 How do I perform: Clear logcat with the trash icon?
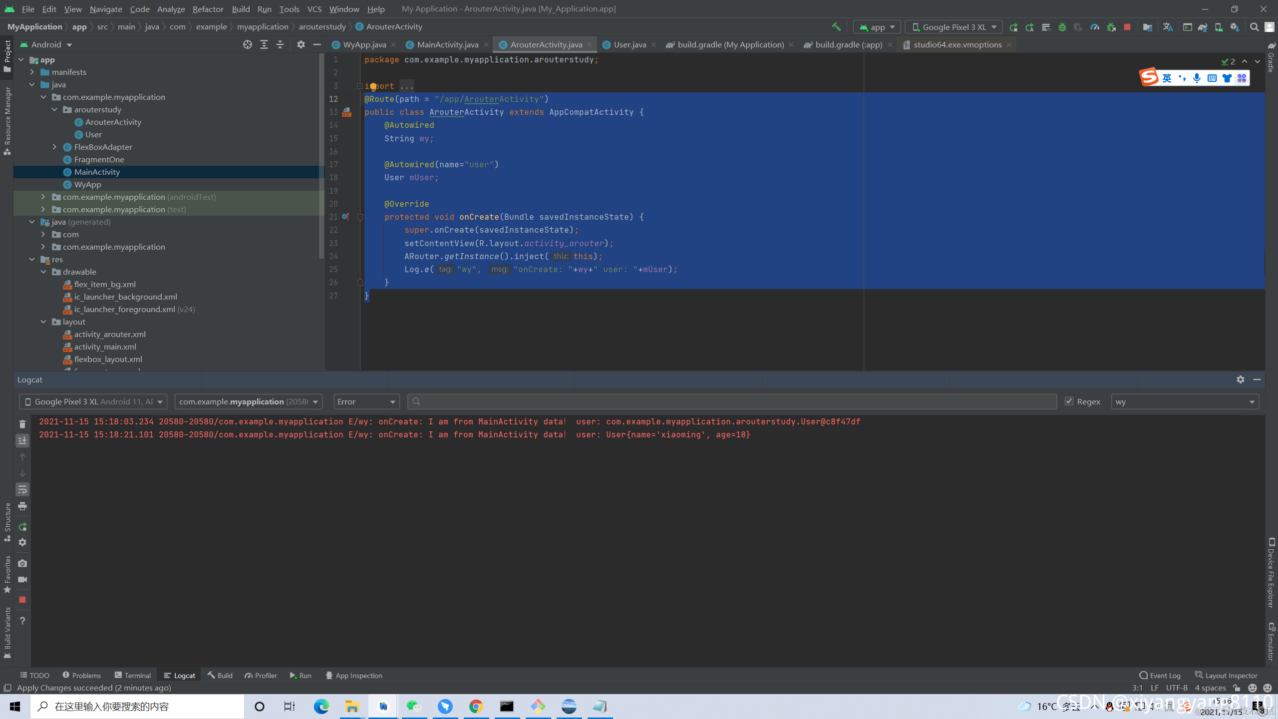[x=22, y=424]
